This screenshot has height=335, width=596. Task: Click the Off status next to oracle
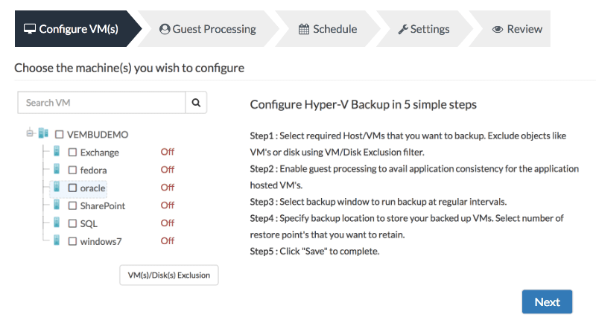coord(167,188)
